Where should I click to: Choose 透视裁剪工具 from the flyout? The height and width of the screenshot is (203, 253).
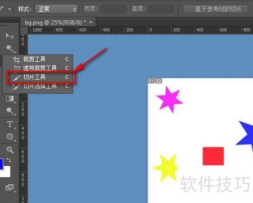38,68
